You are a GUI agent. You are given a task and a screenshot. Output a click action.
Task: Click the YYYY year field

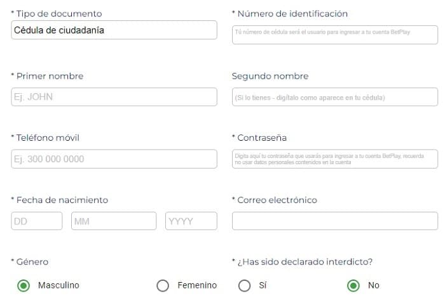pos(191,221)
